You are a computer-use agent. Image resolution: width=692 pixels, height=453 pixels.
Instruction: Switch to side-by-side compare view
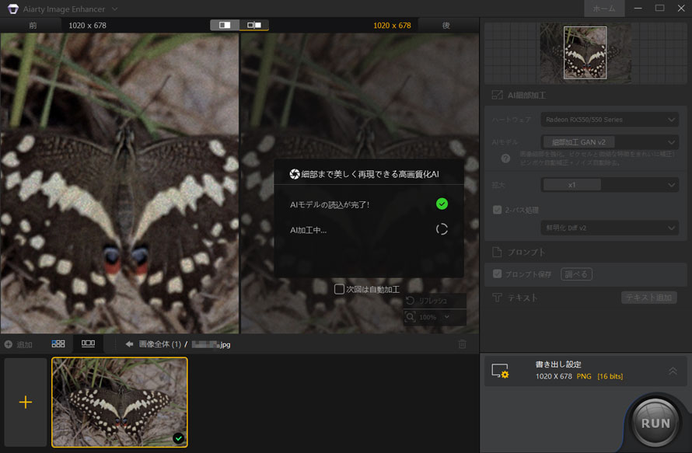[254, 25]
